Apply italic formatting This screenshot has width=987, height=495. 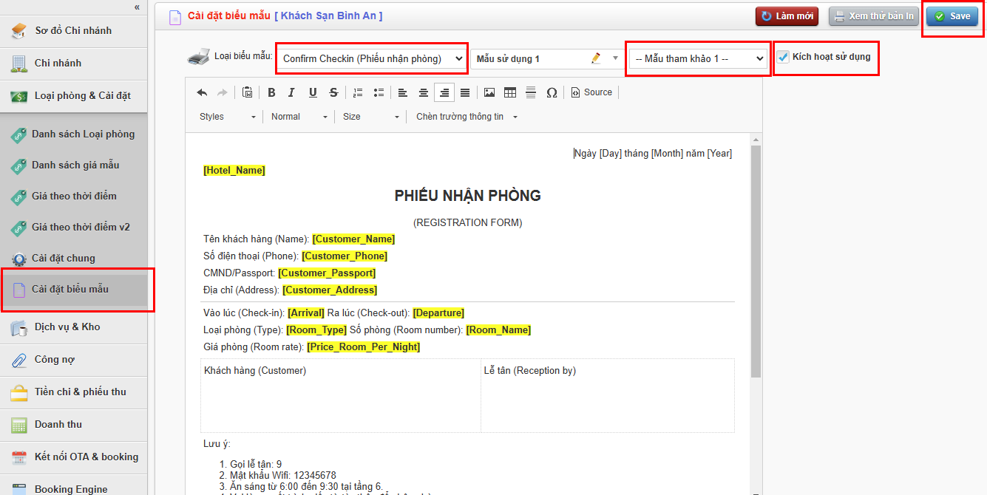291,92
